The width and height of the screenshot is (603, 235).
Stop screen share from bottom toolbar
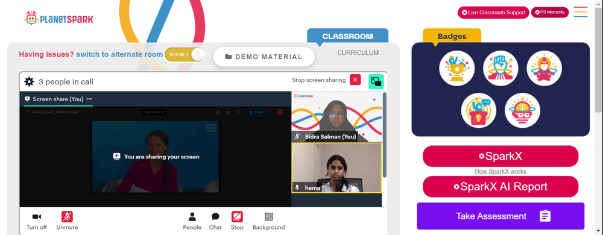pyautogui.click(x=237, y=221)
